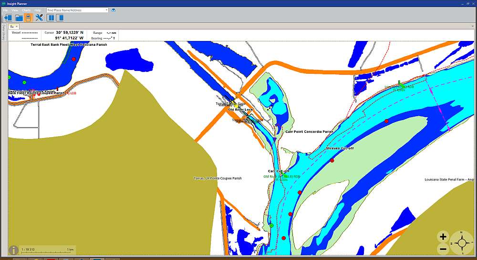This screenshot has width=477, height=260.
Task: Click the compass rose control
Action: coord(461,243)
